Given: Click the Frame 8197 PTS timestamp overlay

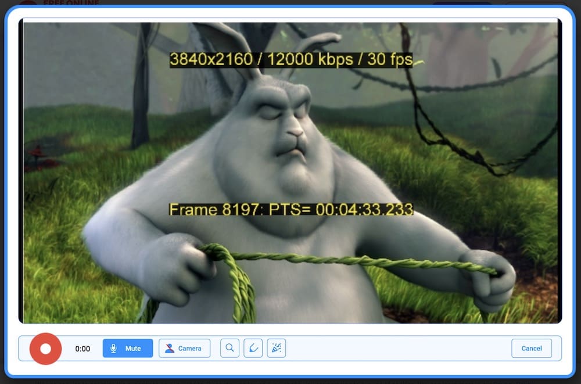Looking at the screenshot, I should [x=290, y=210].
